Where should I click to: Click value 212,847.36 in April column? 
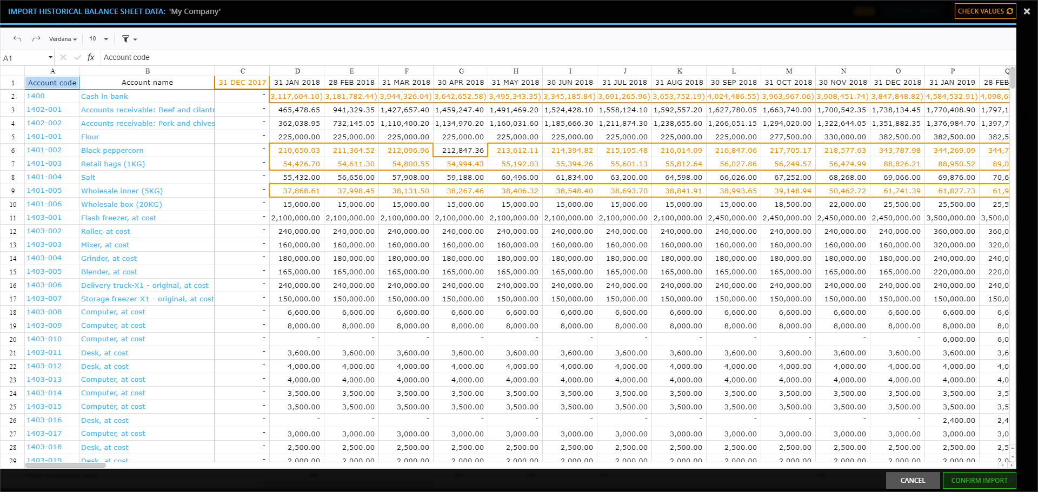click(x=461, y=150)
